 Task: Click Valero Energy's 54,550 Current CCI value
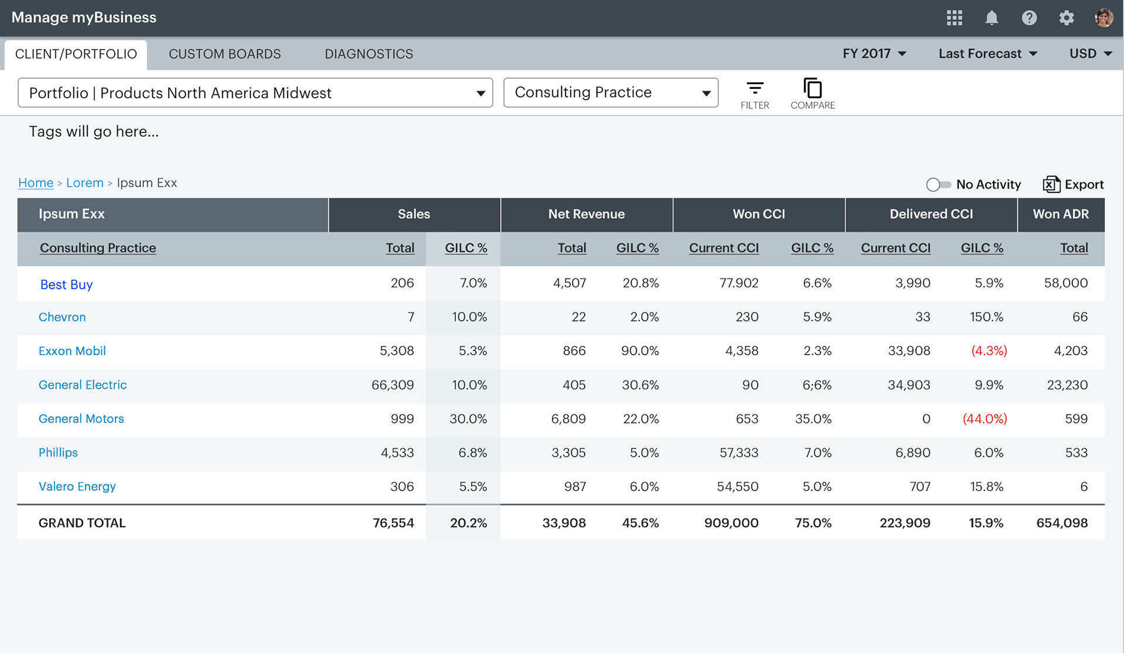click(738, 487)
